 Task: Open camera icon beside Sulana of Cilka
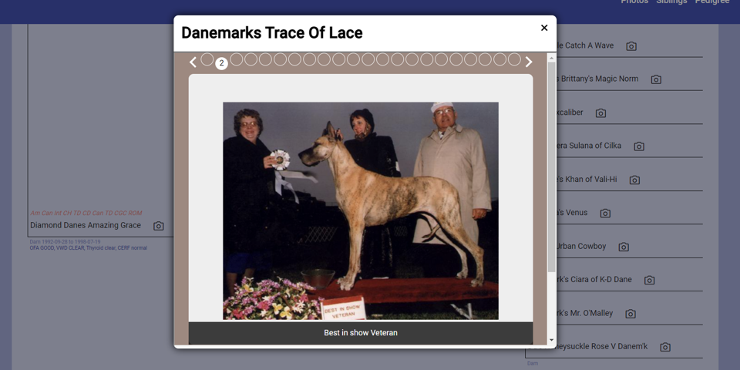(639, 146)
